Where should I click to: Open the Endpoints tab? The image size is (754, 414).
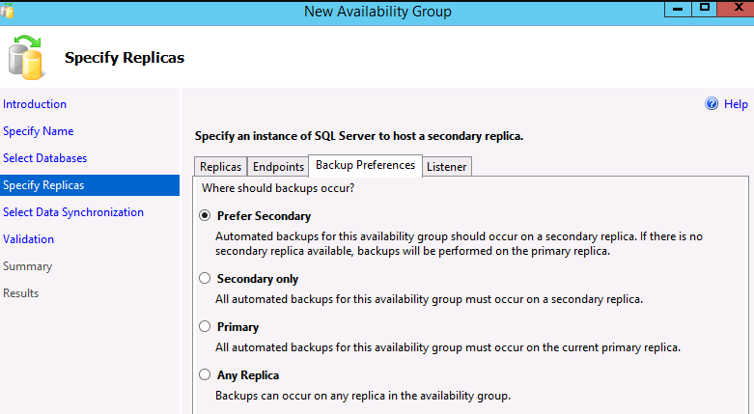[278, 167]
